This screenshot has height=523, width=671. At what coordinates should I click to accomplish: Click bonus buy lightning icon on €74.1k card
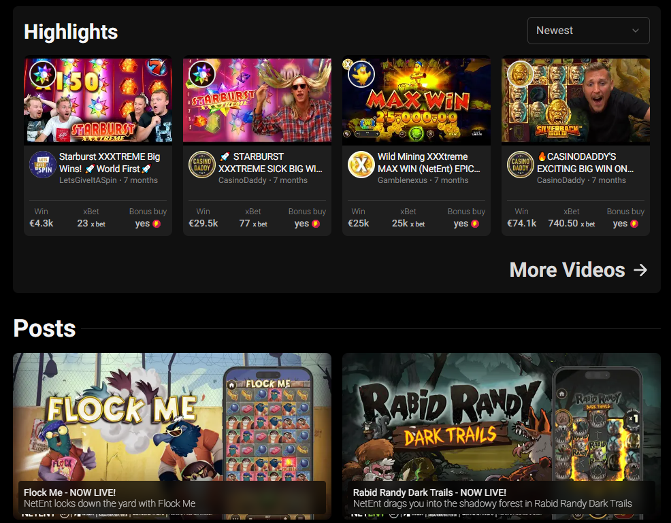(x=634, y=224)
